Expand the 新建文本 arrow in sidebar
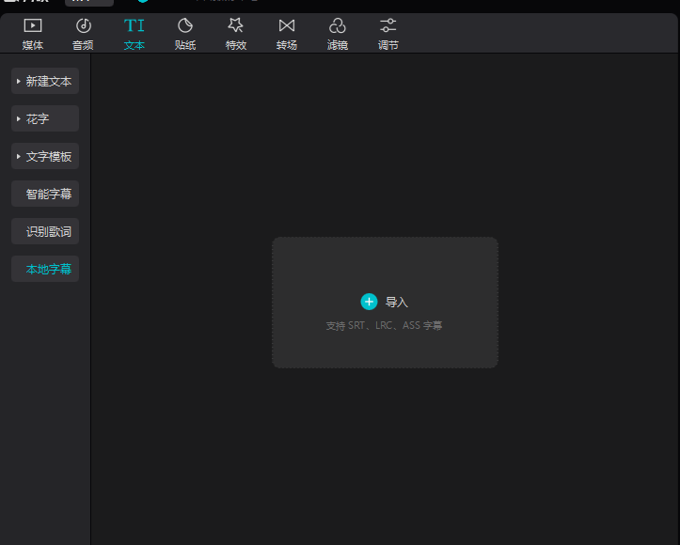 19,82
